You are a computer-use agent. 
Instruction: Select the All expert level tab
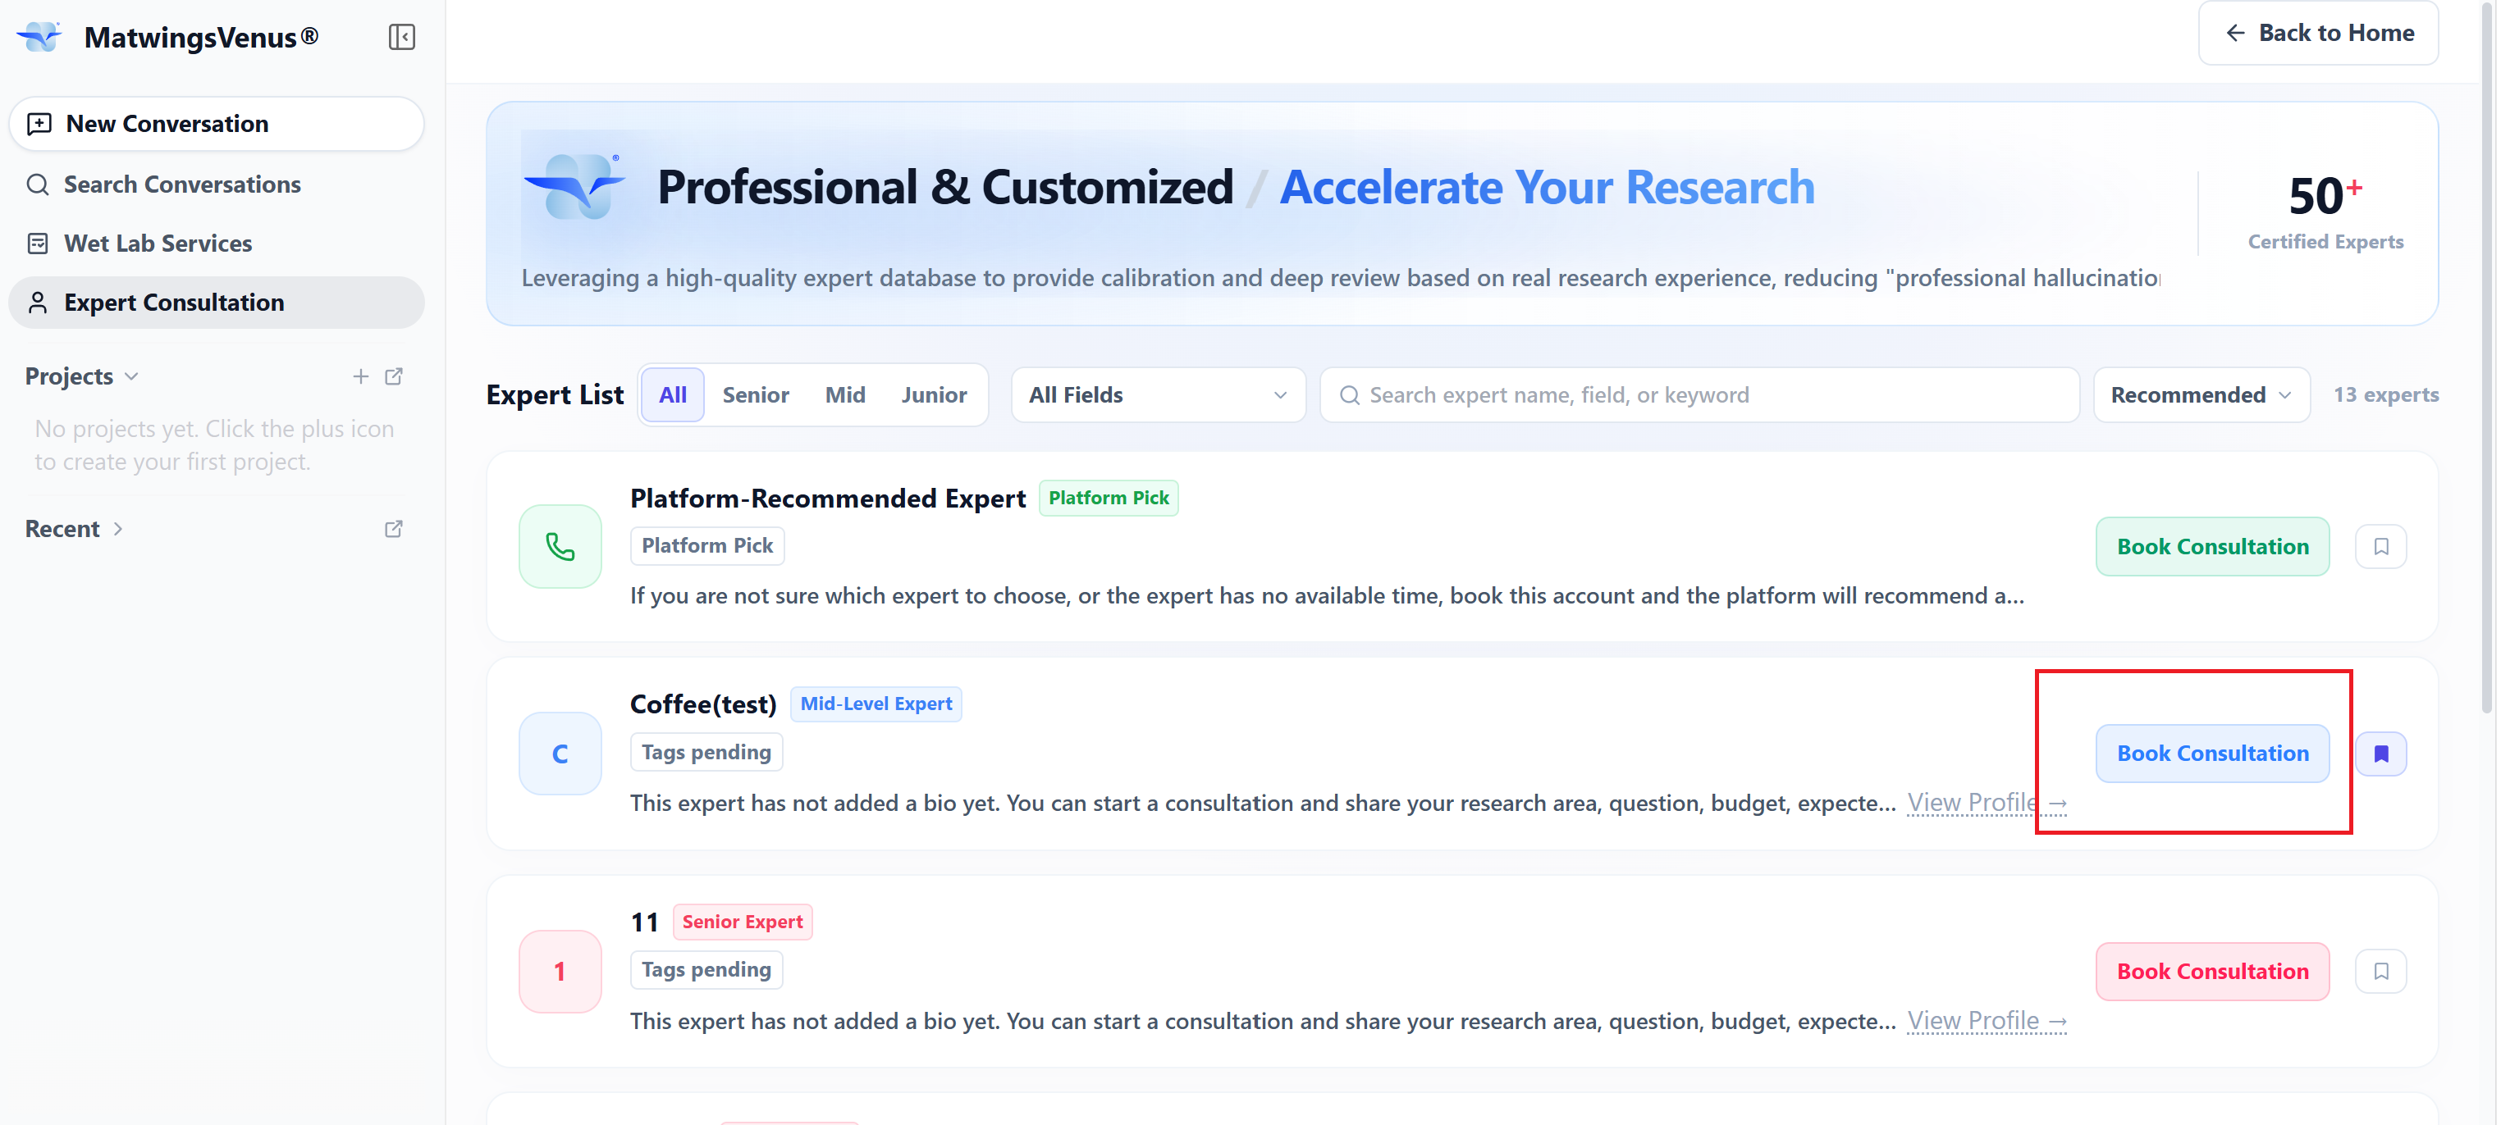click(673, 394)
